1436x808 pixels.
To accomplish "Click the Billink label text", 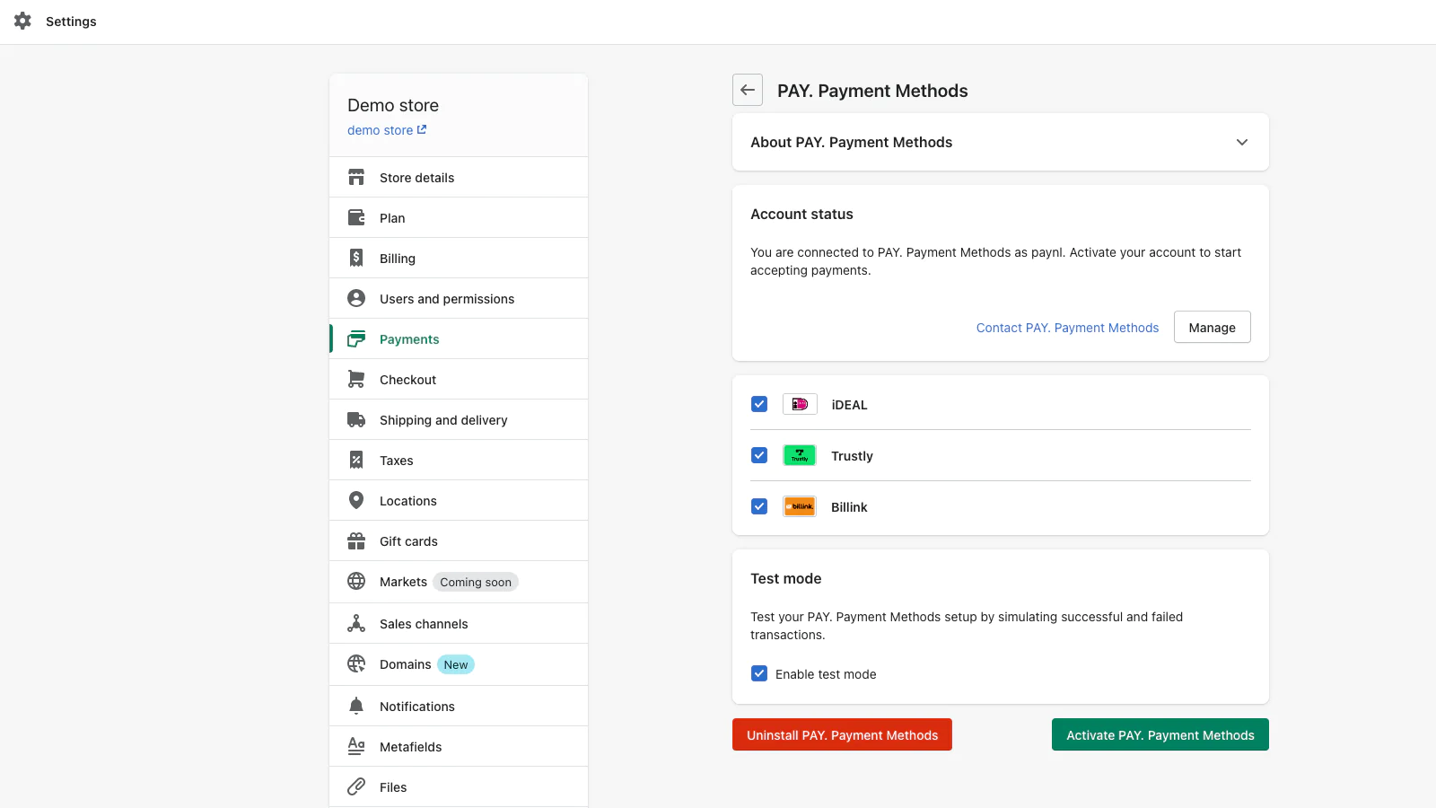I will (x=849, y=507).
